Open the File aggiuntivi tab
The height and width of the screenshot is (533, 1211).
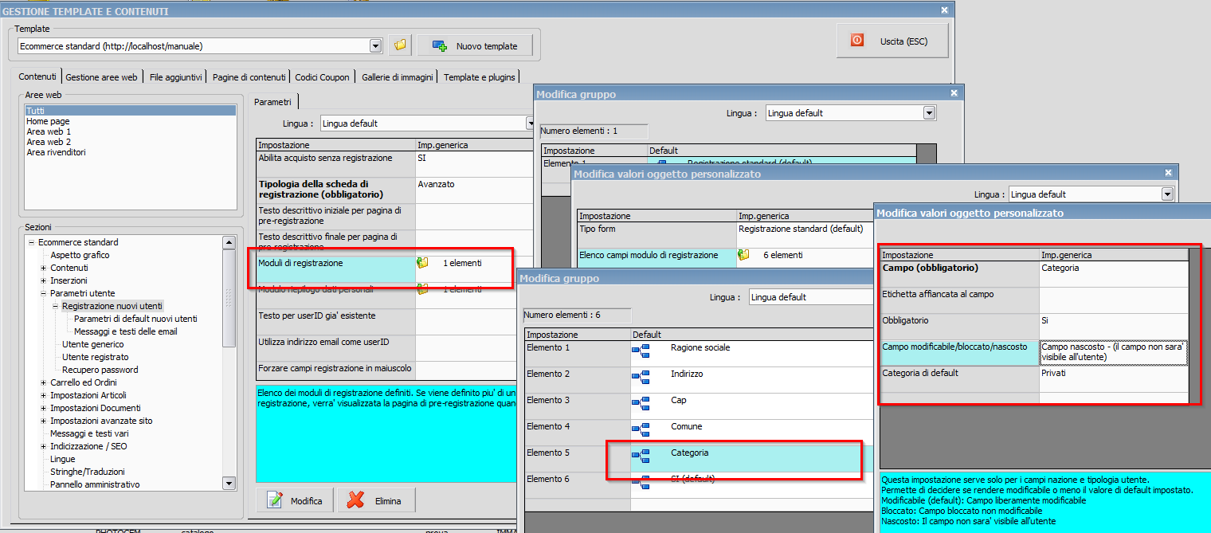(x=175, y=77)
